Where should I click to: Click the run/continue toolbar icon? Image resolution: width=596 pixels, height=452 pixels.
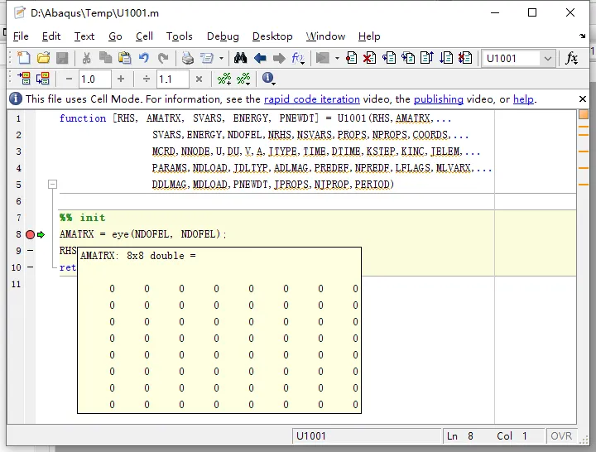(322, 58)
